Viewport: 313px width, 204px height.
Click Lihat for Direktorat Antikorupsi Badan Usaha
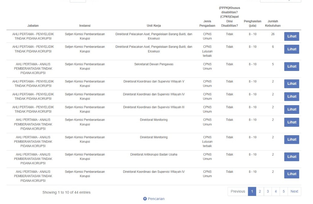tap(292, 157)
